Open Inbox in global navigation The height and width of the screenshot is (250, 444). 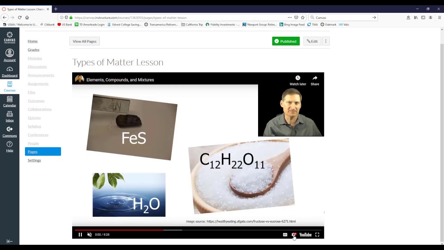tap(10, 117)
